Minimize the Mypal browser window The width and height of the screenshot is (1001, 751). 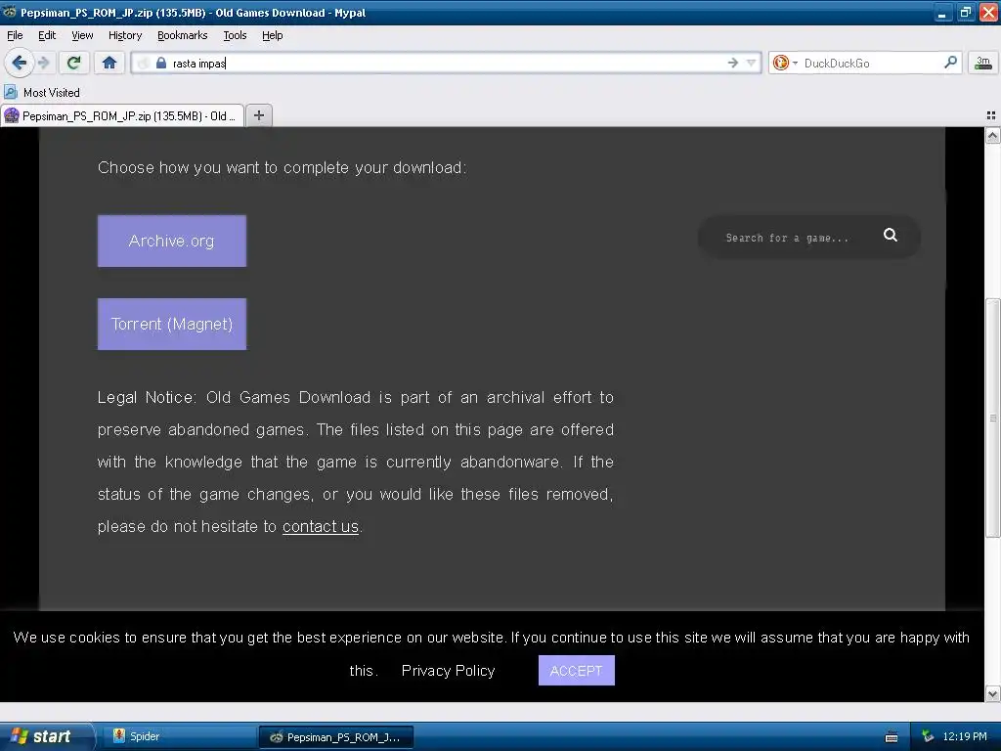pyautogui.click(x=942, y=12)
